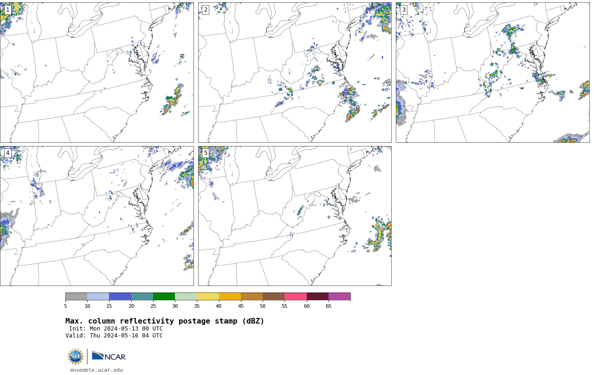The width and height of the screenshot is (594, 375).
Task: Click the Init: Mon 2024-05-13 00 UTC text
Action: [x=116, y=329]
